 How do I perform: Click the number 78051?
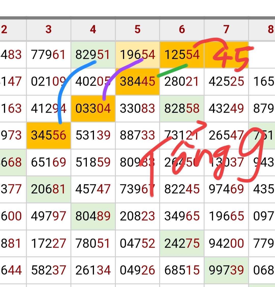pyautogui.click(x=93, y=243)
